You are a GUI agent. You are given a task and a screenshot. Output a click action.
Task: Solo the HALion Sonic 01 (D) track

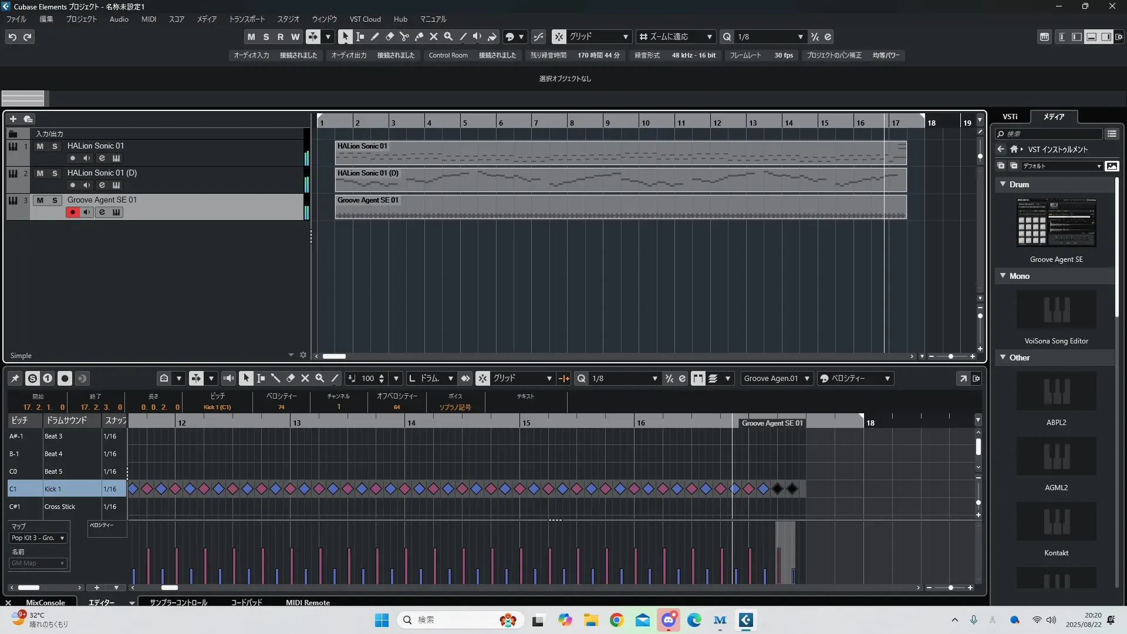55,173
